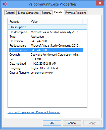
Task: Select the Size row label
Action: coord(12,59)
